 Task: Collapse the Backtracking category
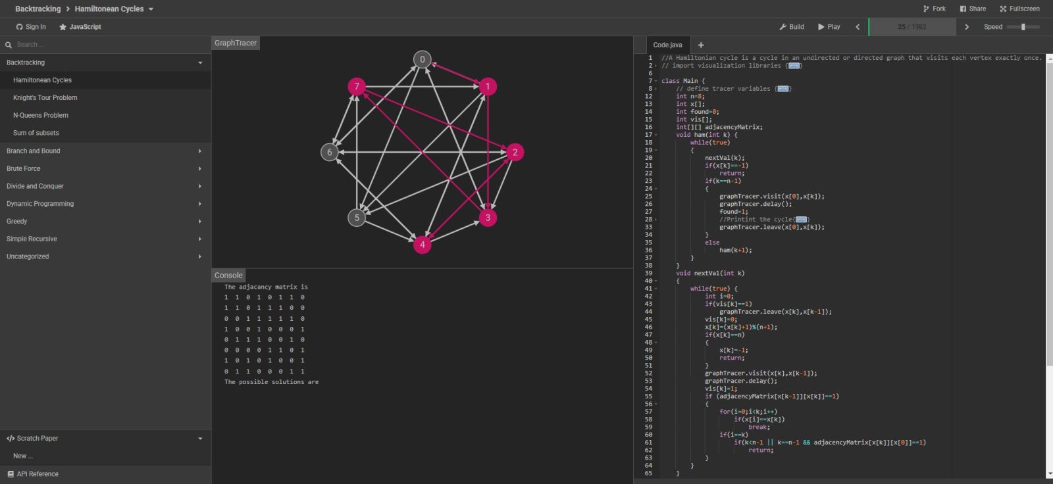200,63
